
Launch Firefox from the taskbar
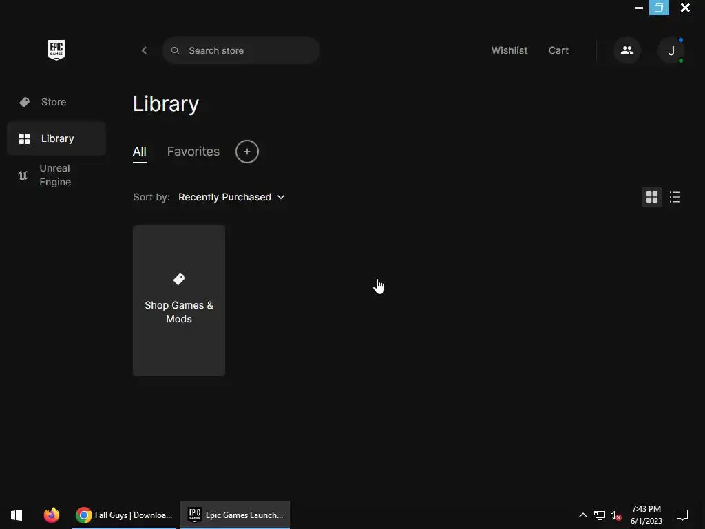(51, 515)
